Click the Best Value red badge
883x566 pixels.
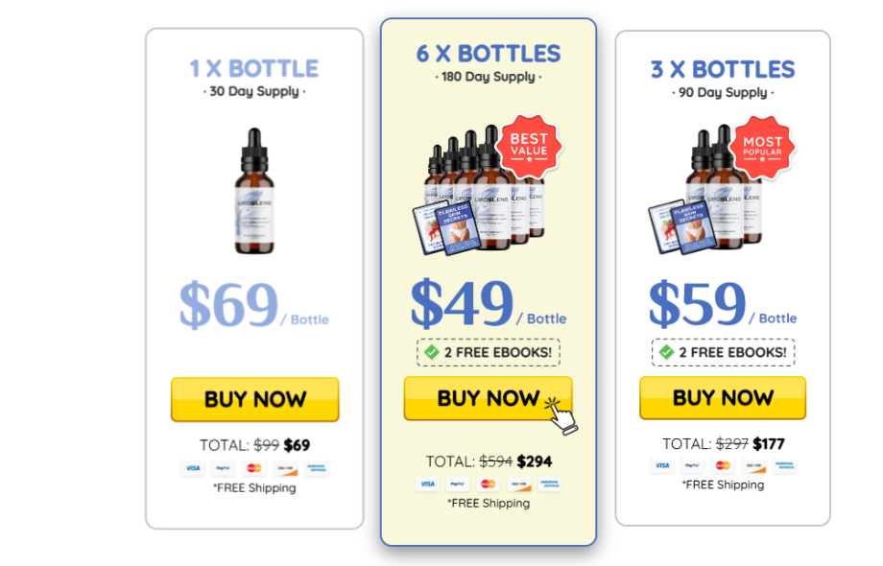(x=529, y=146)
